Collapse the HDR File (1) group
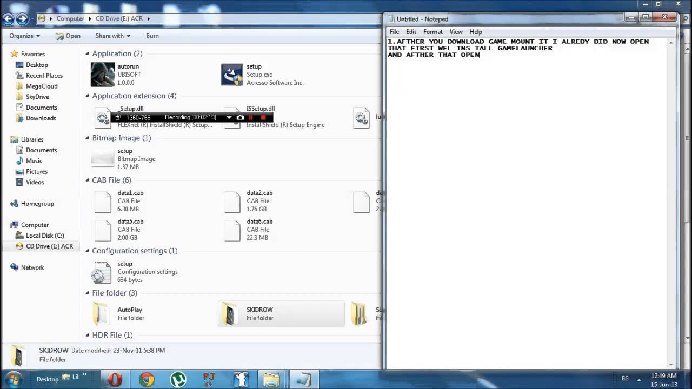The width and height of the screenshot is (692, 389). pos(87,335)
